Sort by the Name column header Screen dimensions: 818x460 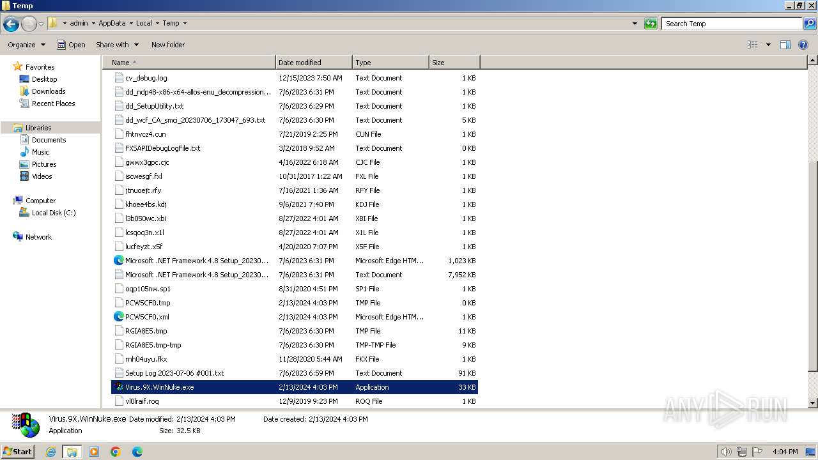[189, 63]
